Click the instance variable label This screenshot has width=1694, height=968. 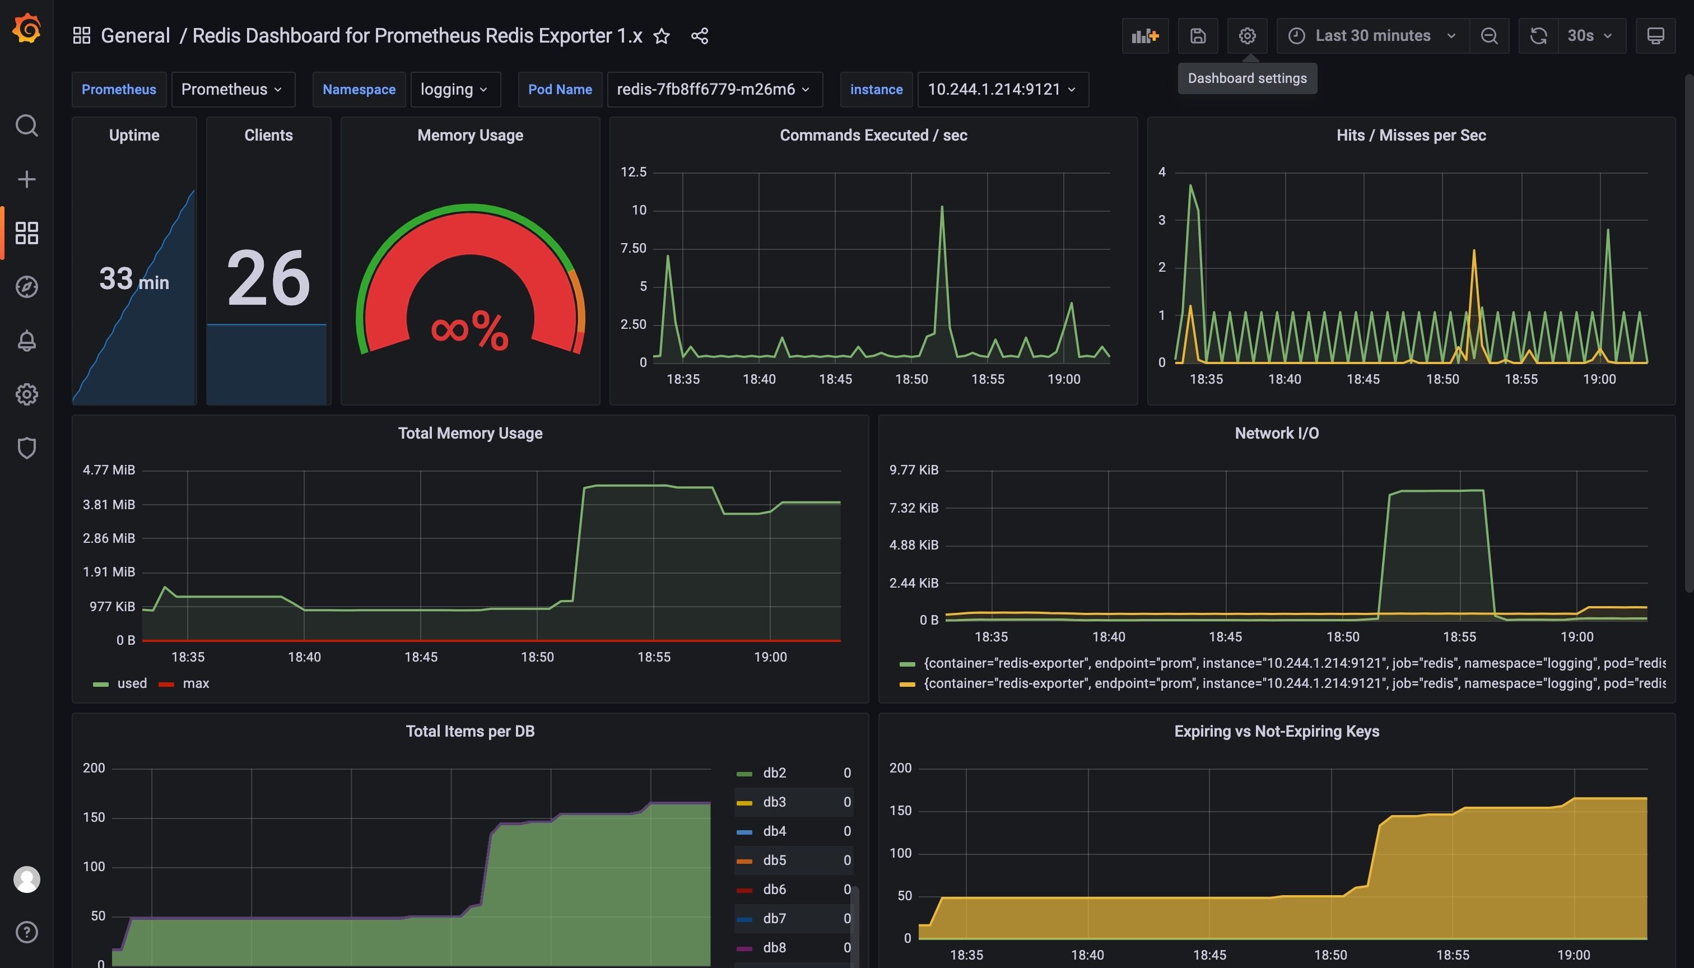coord(876,89)
